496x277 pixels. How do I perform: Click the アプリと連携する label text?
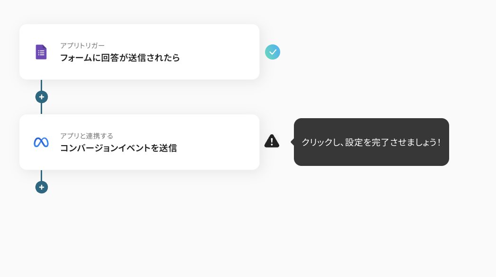tap(86, 136)
